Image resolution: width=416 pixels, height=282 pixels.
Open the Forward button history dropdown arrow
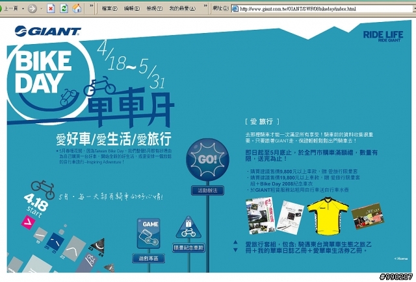[41, 8]
